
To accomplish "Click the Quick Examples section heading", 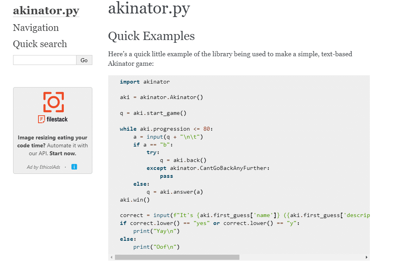I will 151,36.
